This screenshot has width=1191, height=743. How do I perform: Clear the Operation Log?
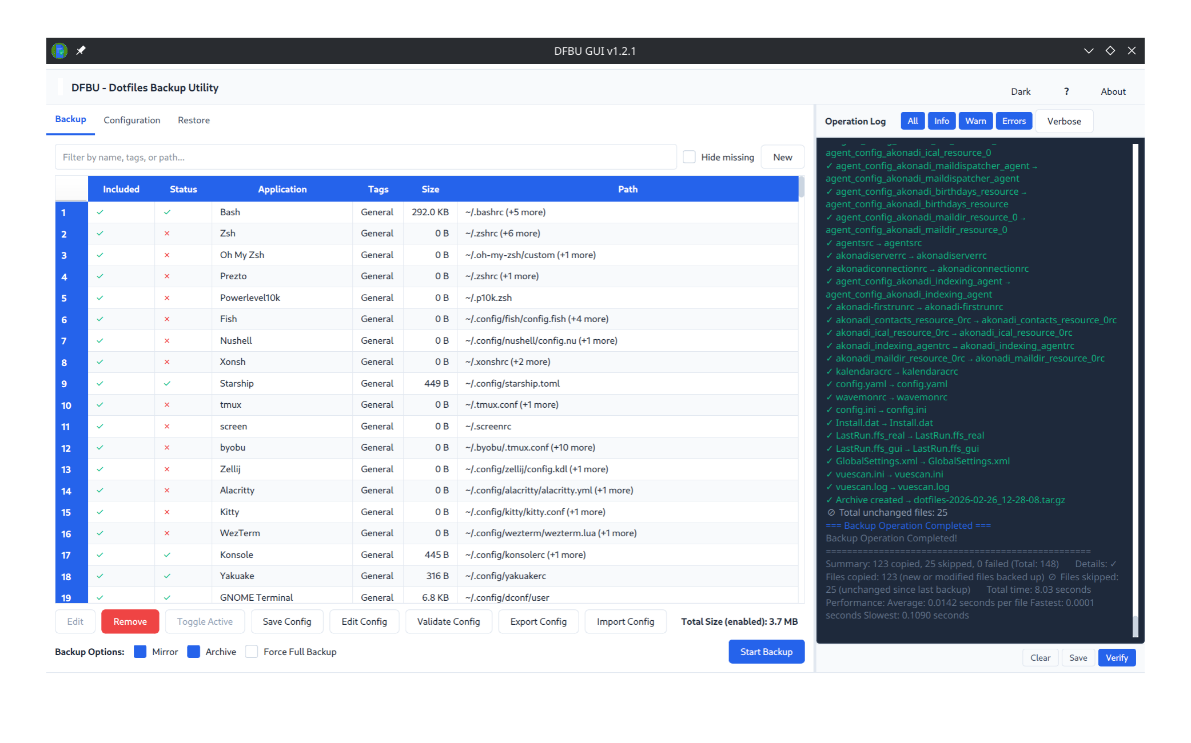[x=1040, y=657]
